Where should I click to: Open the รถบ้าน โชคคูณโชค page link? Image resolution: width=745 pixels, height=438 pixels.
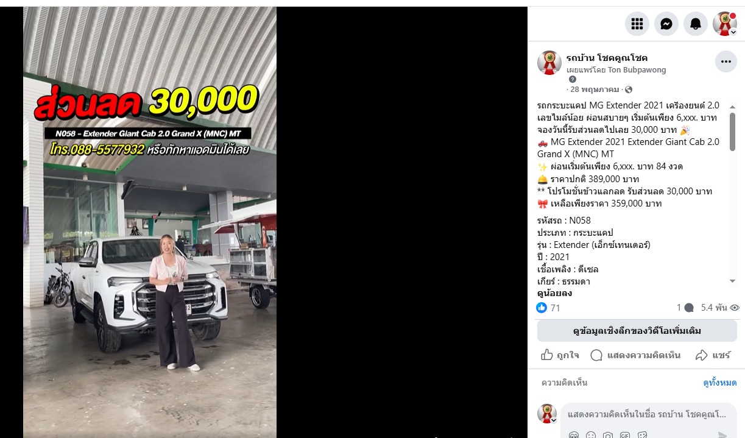click(x=607, y=58)
